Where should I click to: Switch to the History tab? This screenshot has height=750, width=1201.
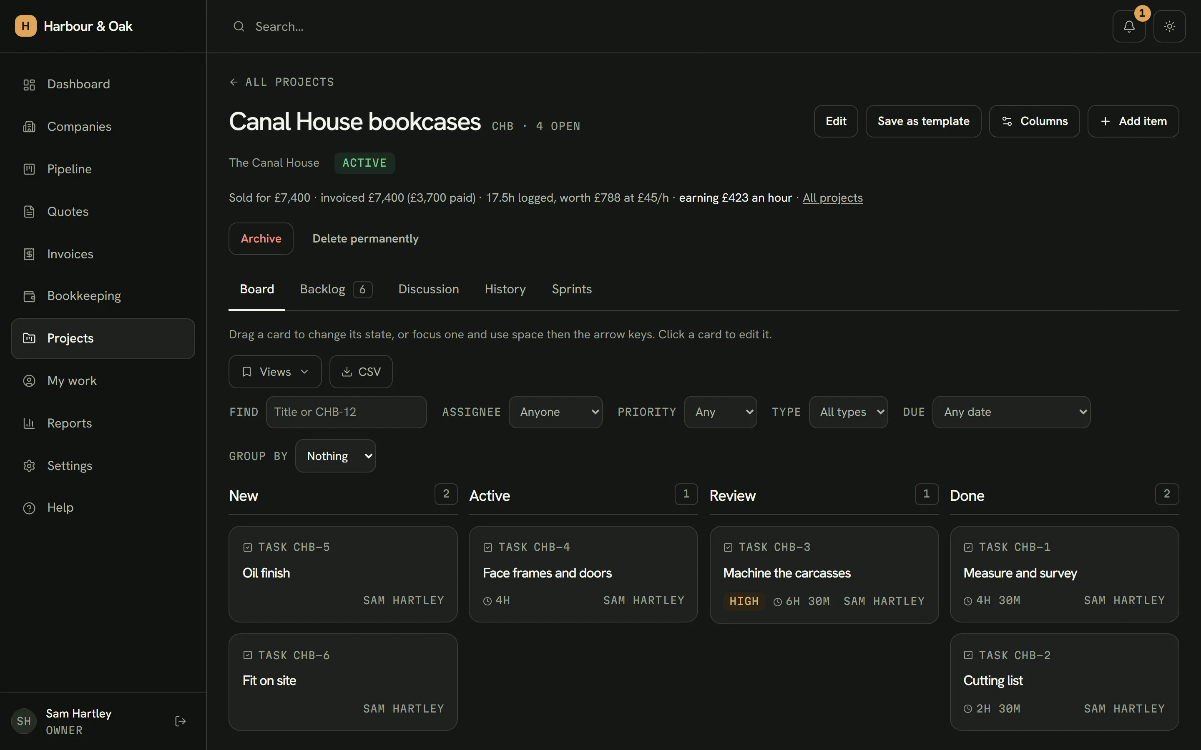(505, 289)
